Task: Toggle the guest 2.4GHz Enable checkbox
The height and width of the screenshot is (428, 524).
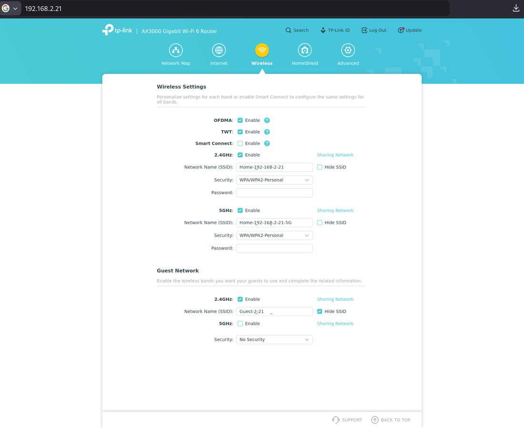Action: click(x=240, y=299)
